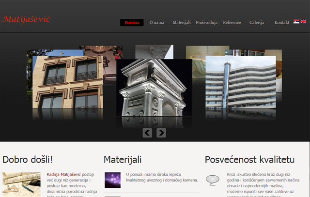310x197 pixels.
Task: Click the speech bubble quality icon
Action: (x=213, y=180)
